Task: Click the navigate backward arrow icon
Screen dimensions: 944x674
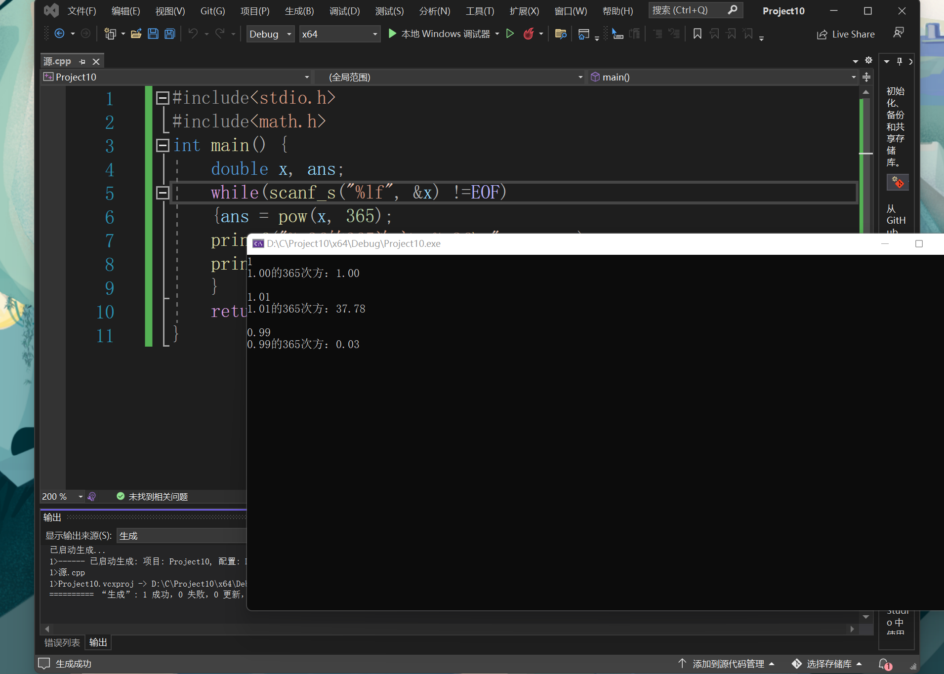Action: click(59, 34)
